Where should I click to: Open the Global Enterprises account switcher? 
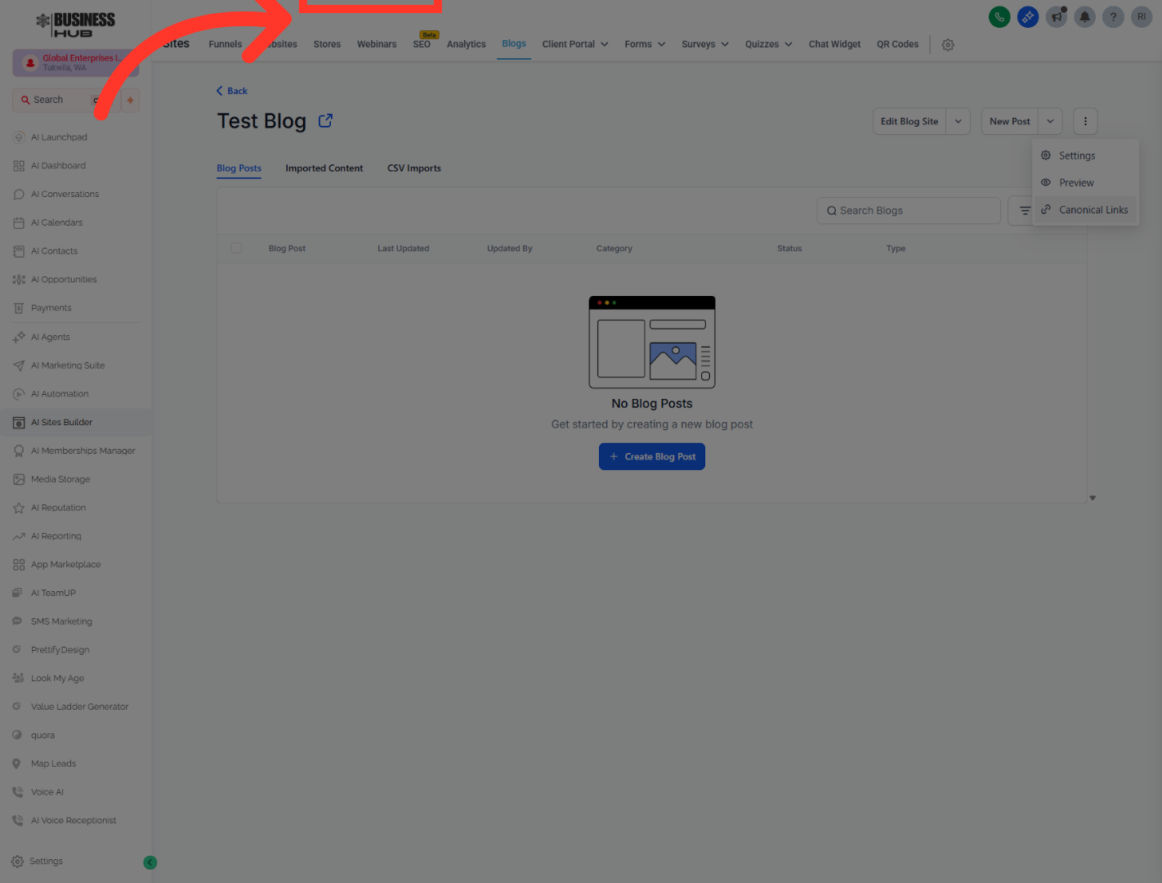click(x=76, y=63)
